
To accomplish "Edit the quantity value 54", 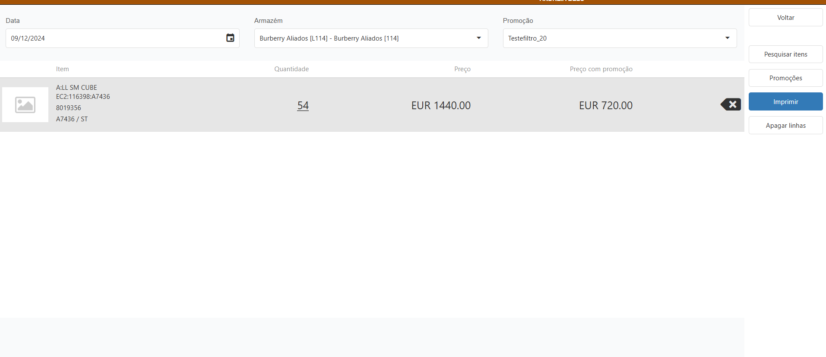I will click(303, 105).
